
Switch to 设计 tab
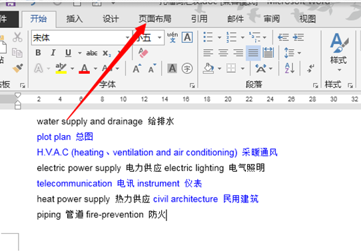(x=111, y=19)
